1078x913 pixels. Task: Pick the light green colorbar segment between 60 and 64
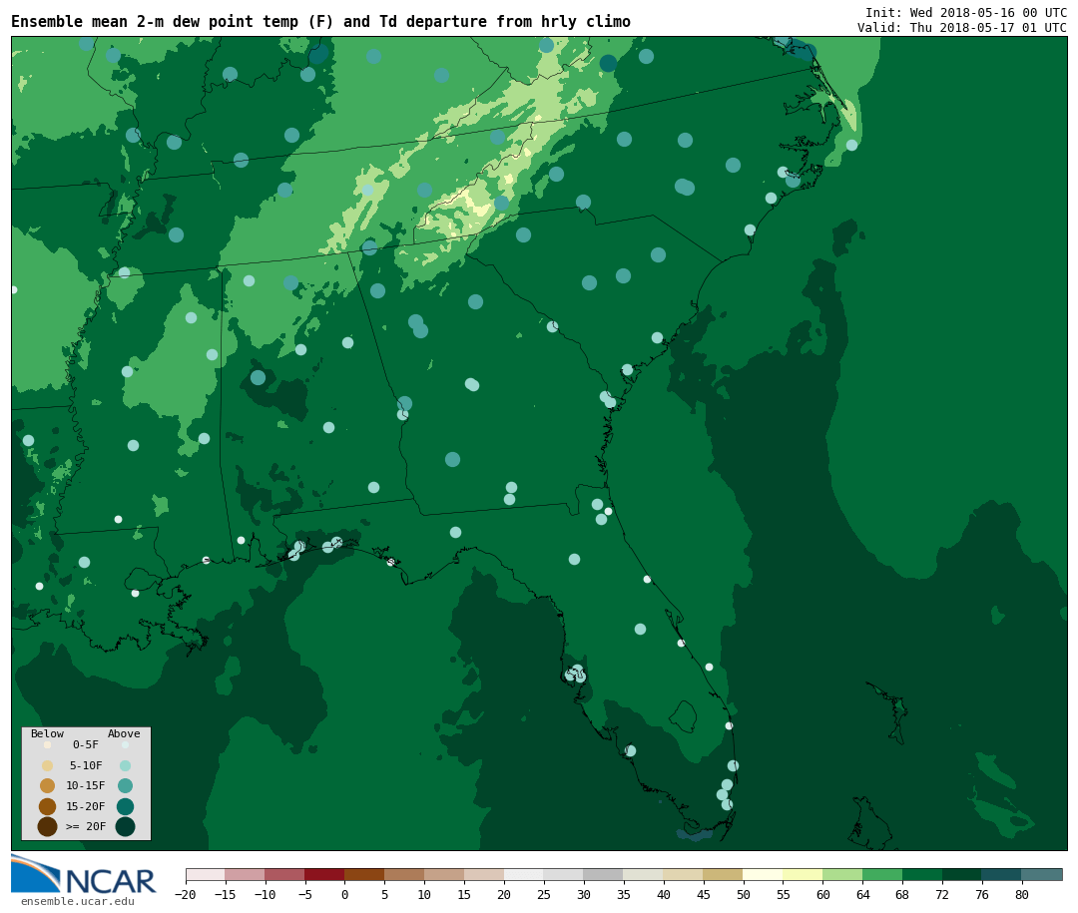842,875
